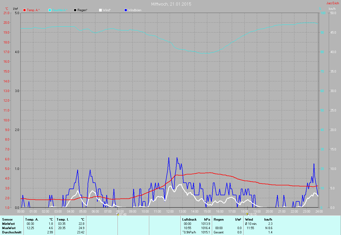Click the Durchschnitt row label
Screen dimensions: 341x235
(11, 232)
